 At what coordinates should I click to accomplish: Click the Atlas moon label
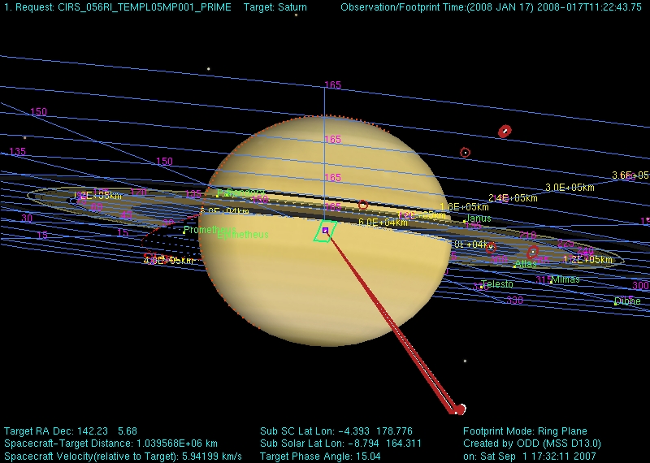[x=526, y=264]
